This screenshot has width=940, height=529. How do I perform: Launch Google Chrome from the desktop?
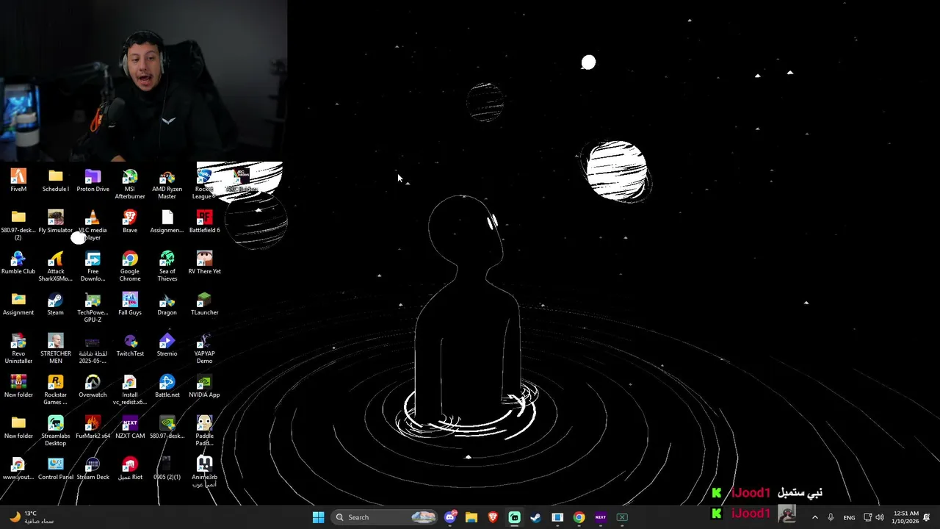click(130, 266)
